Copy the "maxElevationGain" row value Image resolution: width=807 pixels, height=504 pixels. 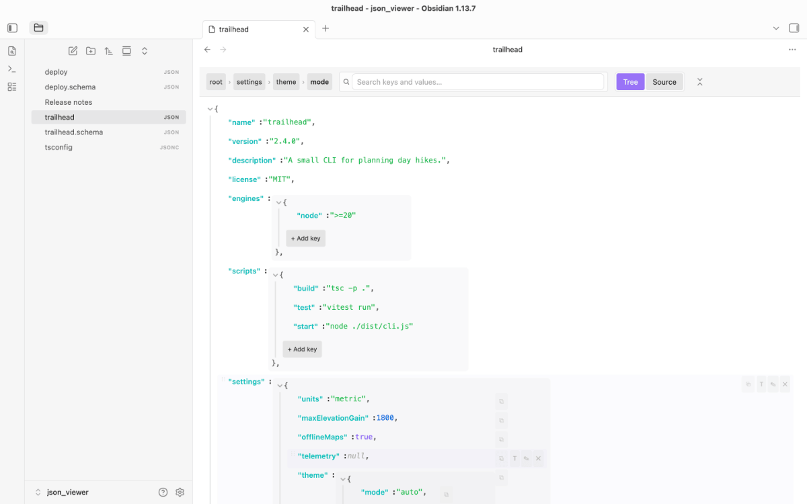click(501, 421)
